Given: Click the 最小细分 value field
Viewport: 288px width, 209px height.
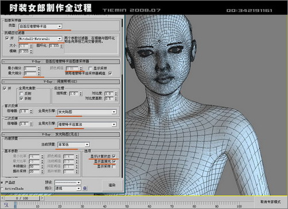Looking at the screenshot, I should [30, 68].
